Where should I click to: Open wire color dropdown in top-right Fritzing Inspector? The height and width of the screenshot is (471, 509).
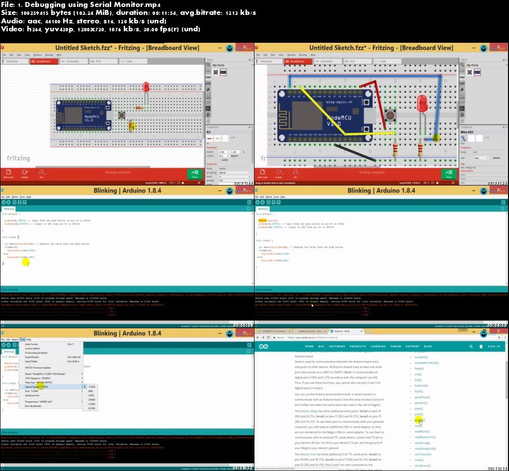[481, 158]
